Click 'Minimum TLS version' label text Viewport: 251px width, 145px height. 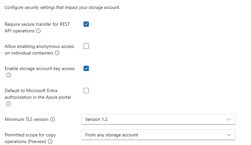tap(26, 119)
